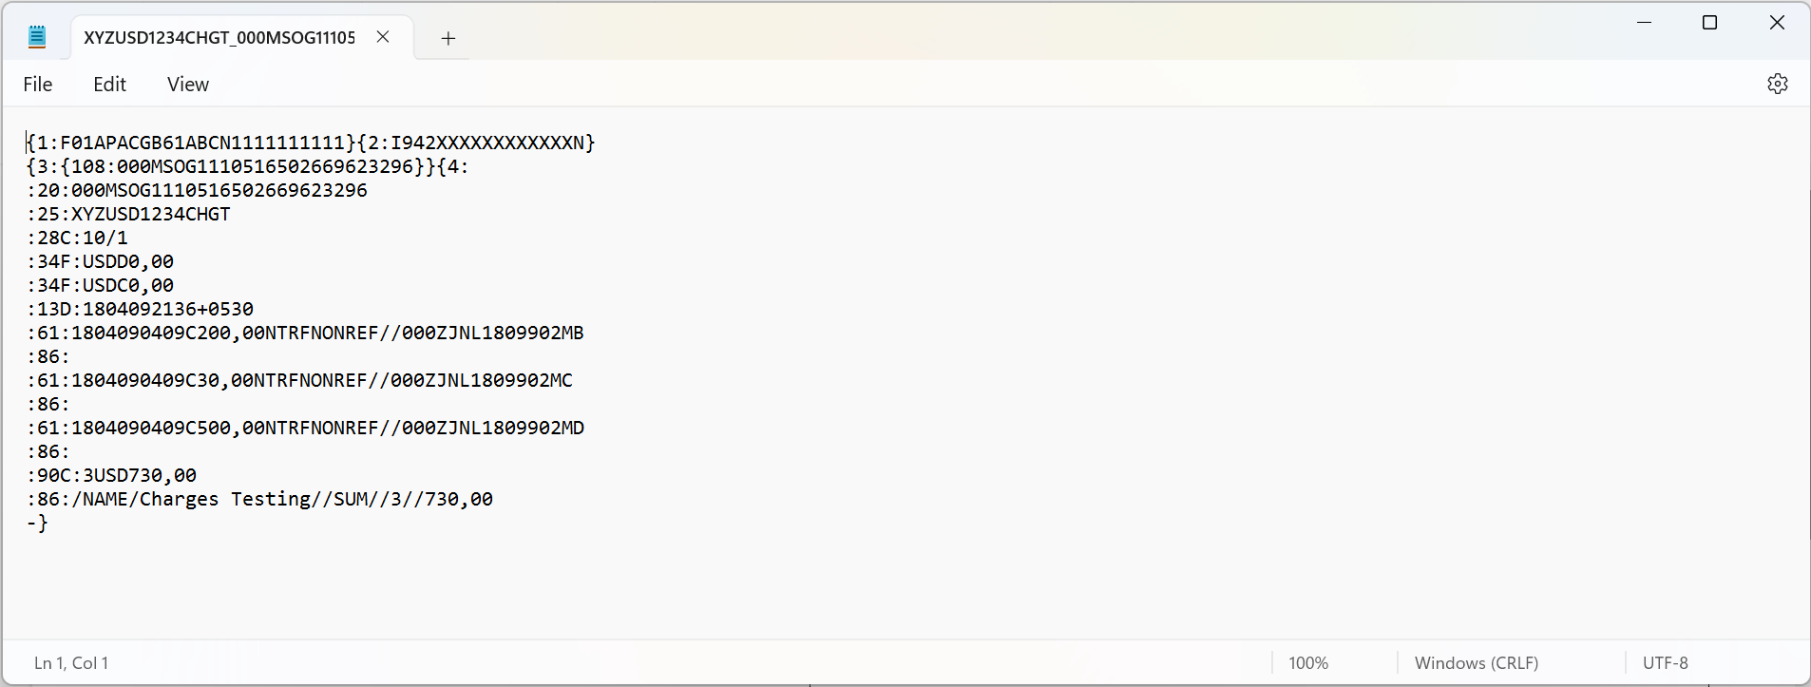Open the Edit menu
The image size is (1811, 687).
109,84
